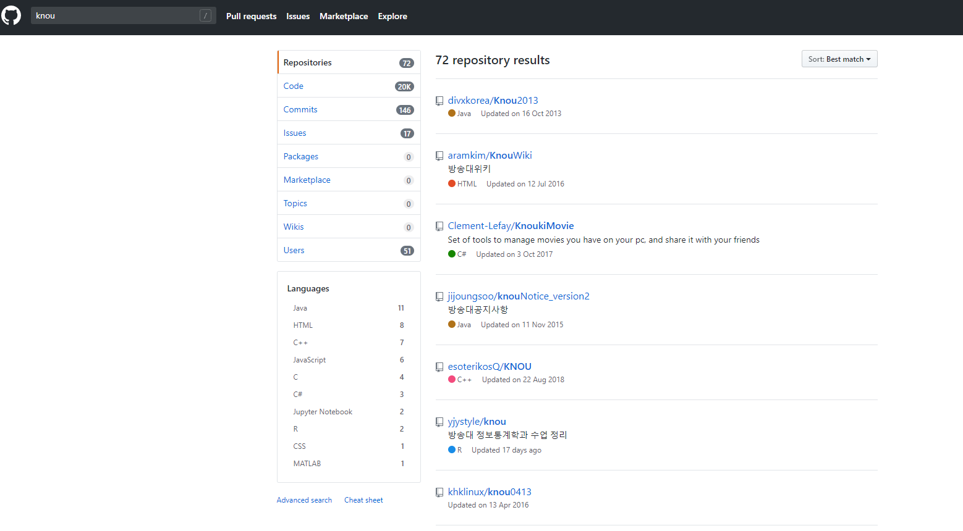
Task: Open Issues in top navigation bar
Action: (x=298, y=16)
